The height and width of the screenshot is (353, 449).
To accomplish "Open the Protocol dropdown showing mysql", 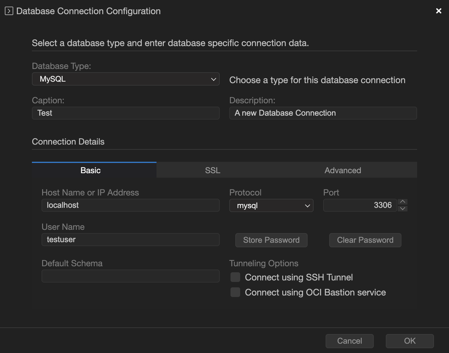I will point(271,205).
